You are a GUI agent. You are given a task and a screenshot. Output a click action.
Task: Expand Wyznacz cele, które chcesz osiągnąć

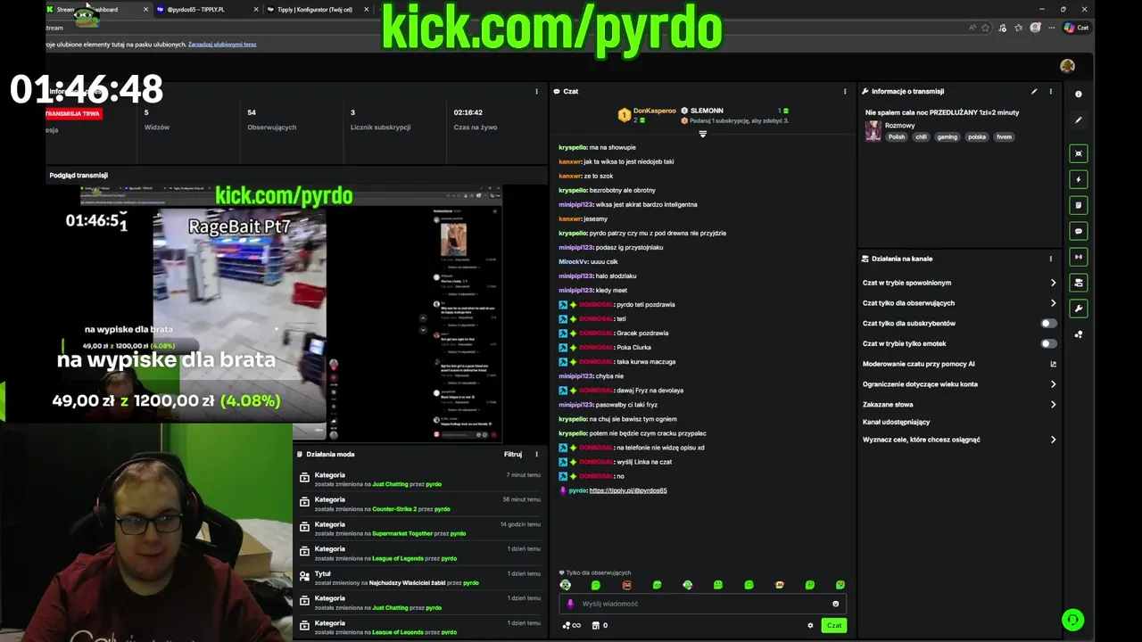point(959,440)
